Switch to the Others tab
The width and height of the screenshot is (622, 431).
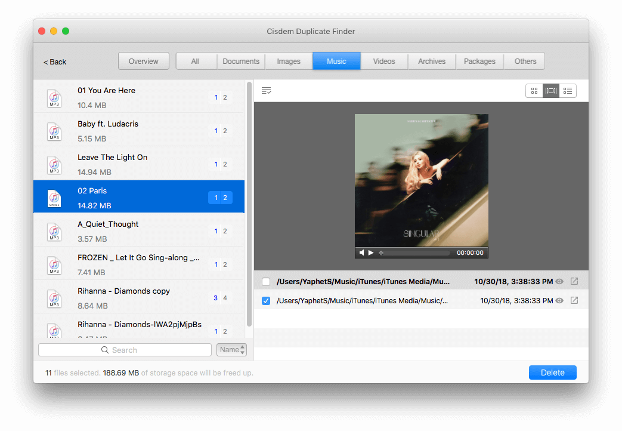click(525, 61)
